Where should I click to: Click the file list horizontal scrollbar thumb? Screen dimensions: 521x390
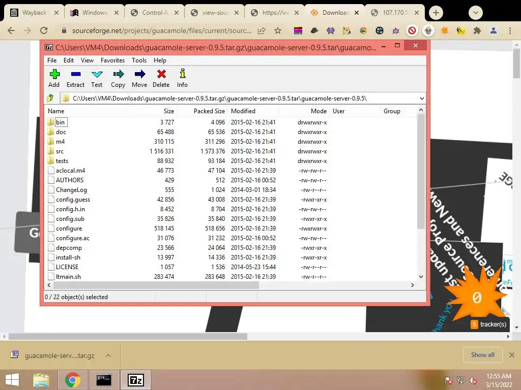(x=156, y=285)
